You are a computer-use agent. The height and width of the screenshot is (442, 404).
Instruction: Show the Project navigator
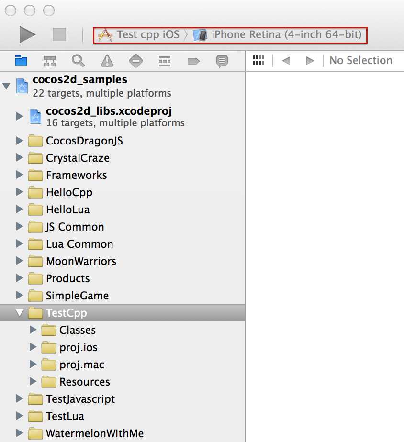21,61
